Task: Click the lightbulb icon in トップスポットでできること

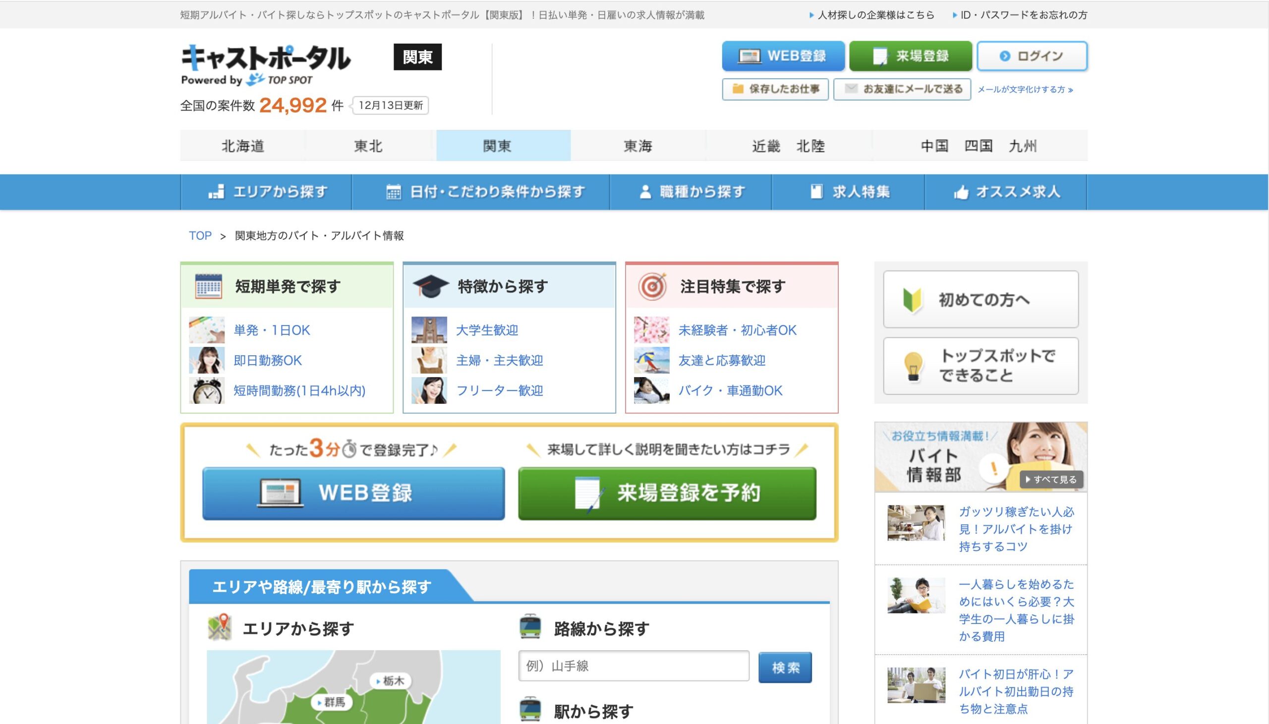Action: click(913, 367)
